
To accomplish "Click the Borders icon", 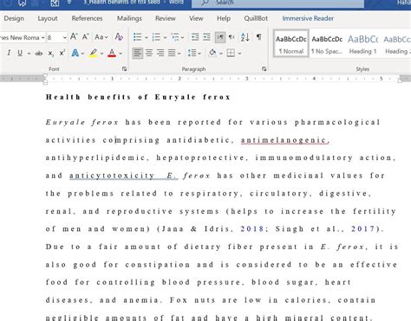I will click(231, 53).
